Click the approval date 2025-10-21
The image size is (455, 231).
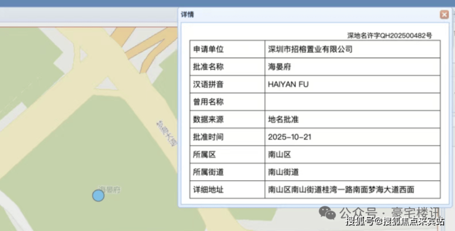(290, 137)
